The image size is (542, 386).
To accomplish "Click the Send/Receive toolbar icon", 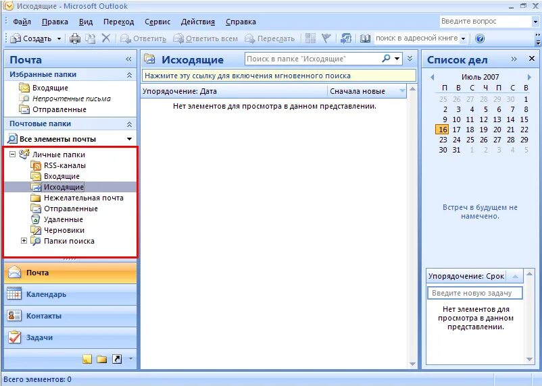I will coord(345,38).
